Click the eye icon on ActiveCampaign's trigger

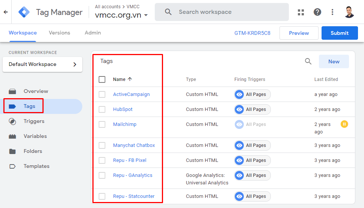pos(239,94)
